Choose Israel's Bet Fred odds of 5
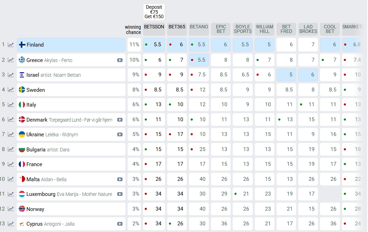The height and width of the screenshot is (232, 368). (286, 75)
